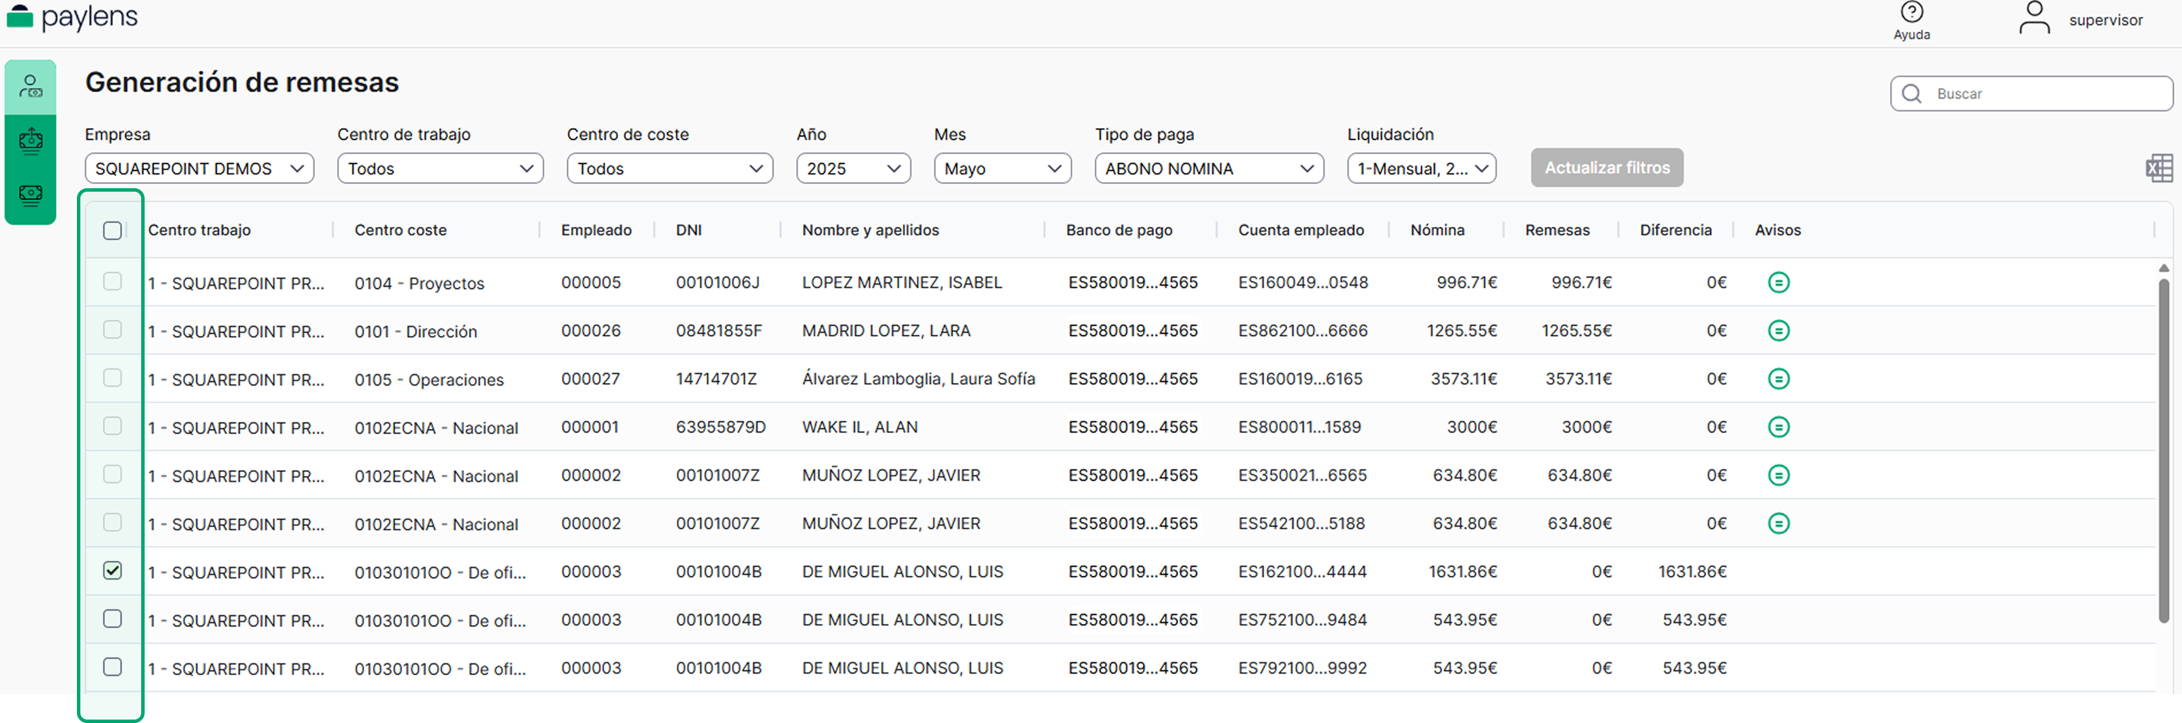Screen dimensions: 2182x723
Task: Click the supervisor user profile icon
Action: pos(2034,18)
